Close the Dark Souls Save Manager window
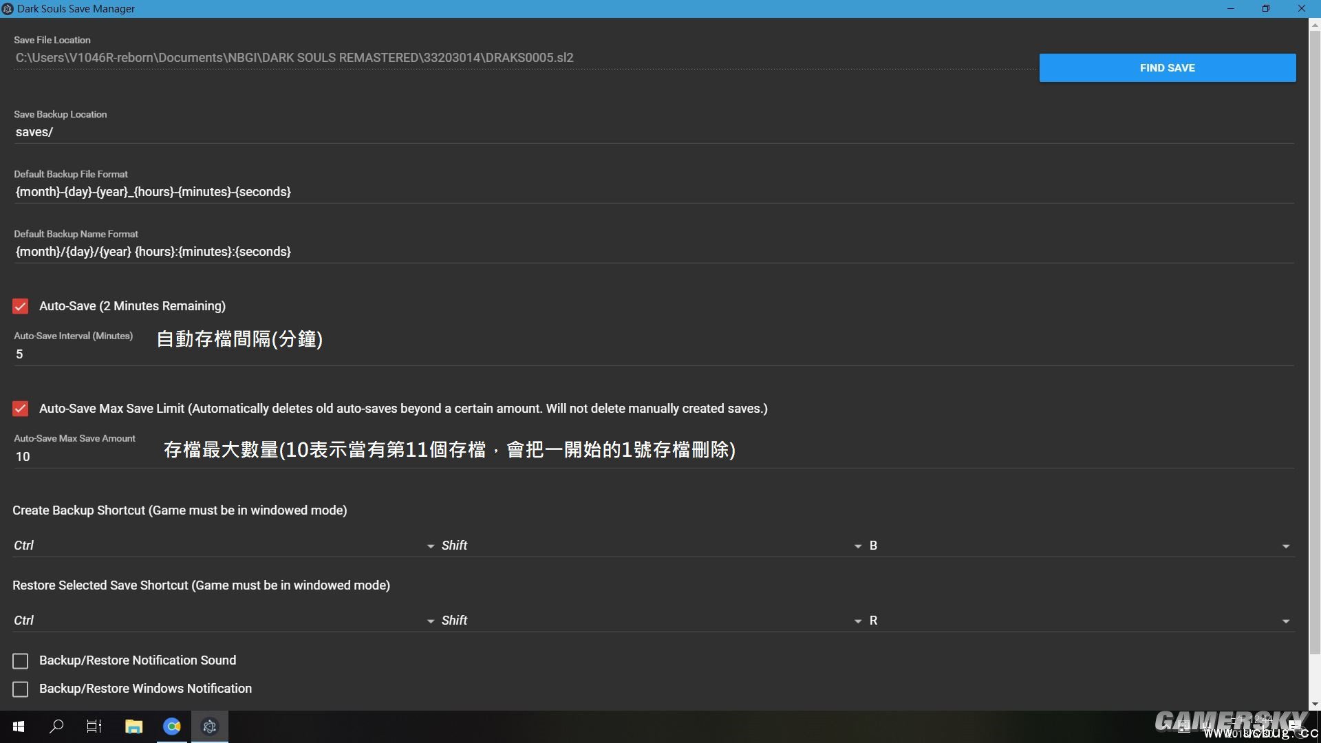 1302,8
